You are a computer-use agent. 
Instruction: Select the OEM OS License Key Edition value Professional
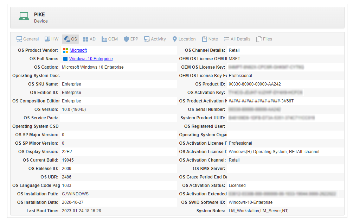[x=240, y=76]
